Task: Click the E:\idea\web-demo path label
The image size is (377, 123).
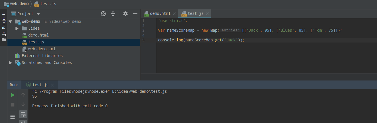Action: coord(63,21)
